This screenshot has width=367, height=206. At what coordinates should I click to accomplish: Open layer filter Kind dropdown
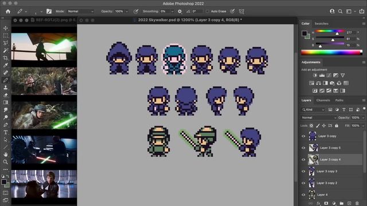(x=313, y=109)
